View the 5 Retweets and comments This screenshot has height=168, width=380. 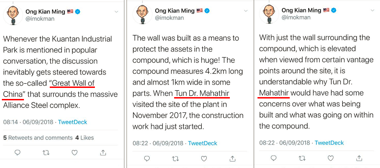click(38, 138)
